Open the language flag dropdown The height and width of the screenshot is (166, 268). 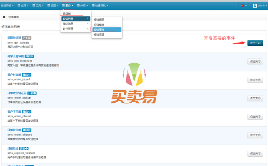(244, 5)
